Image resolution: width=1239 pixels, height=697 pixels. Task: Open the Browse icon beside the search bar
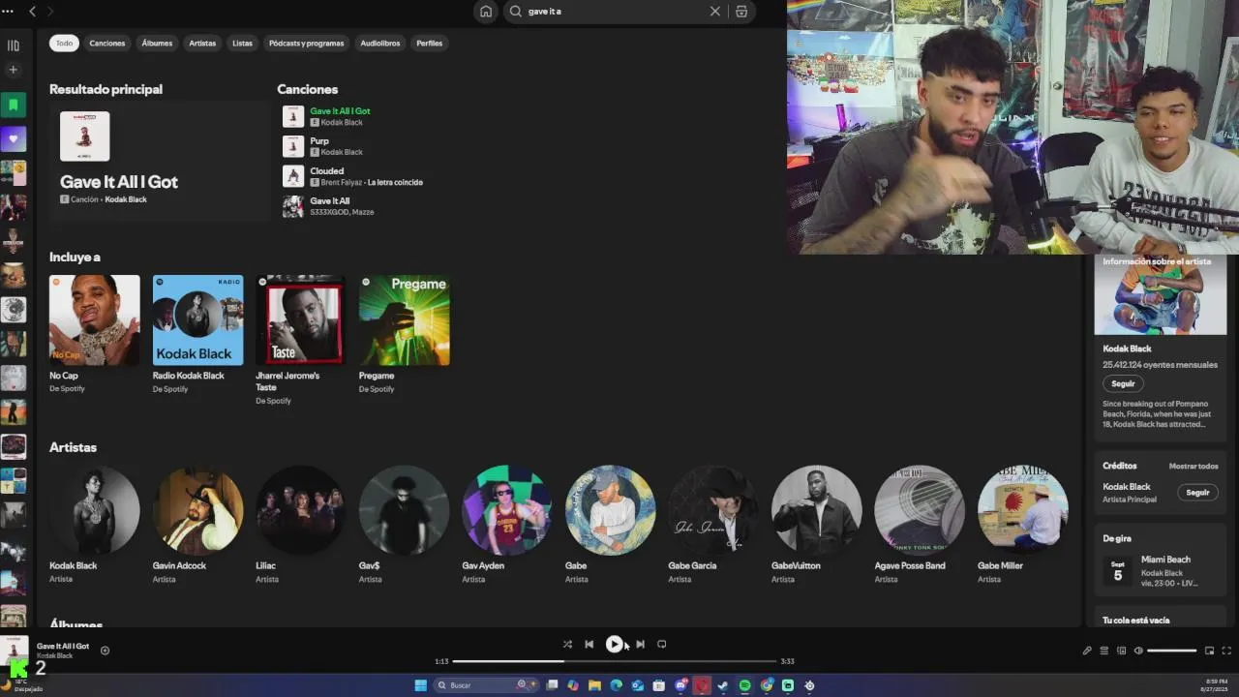(741, 12)
